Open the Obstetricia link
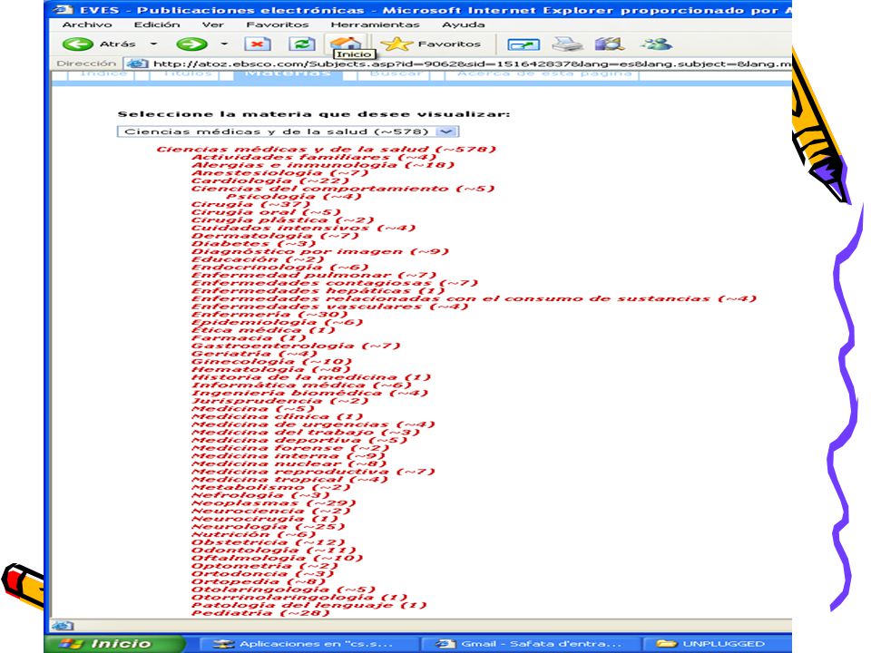 [x=268, y=542]
